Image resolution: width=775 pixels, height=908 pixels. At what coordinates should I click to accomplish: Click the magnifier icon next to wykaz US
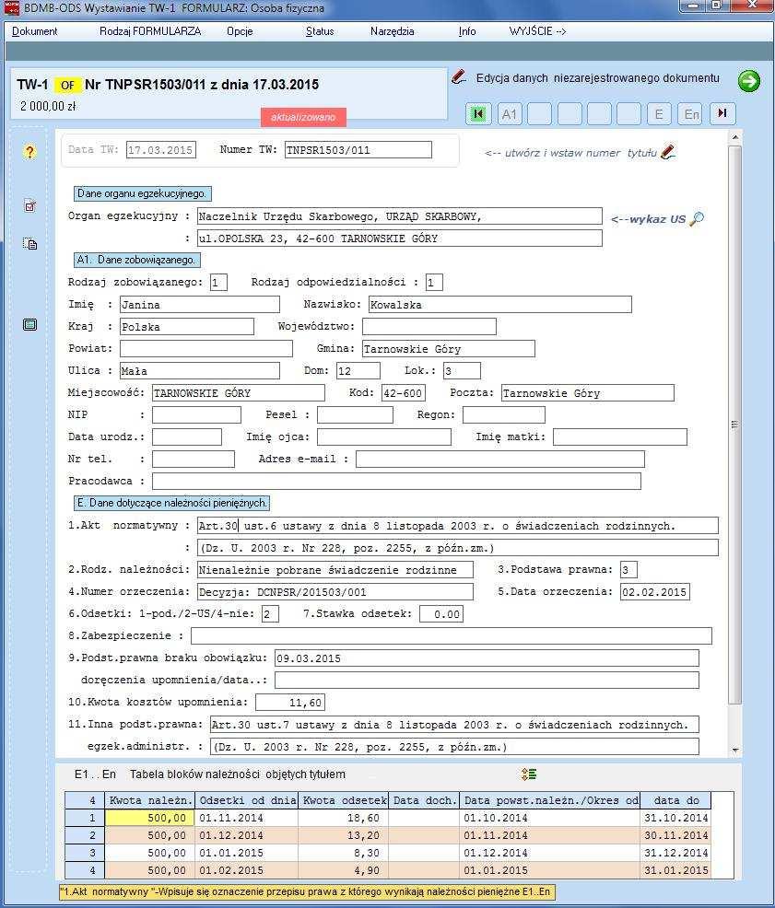click(x=697, y=219)
